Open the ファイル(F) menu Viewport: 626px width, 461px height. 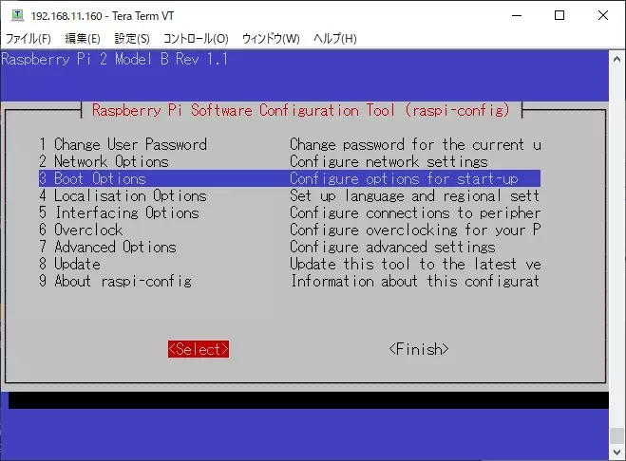click(x=28, y=38)
